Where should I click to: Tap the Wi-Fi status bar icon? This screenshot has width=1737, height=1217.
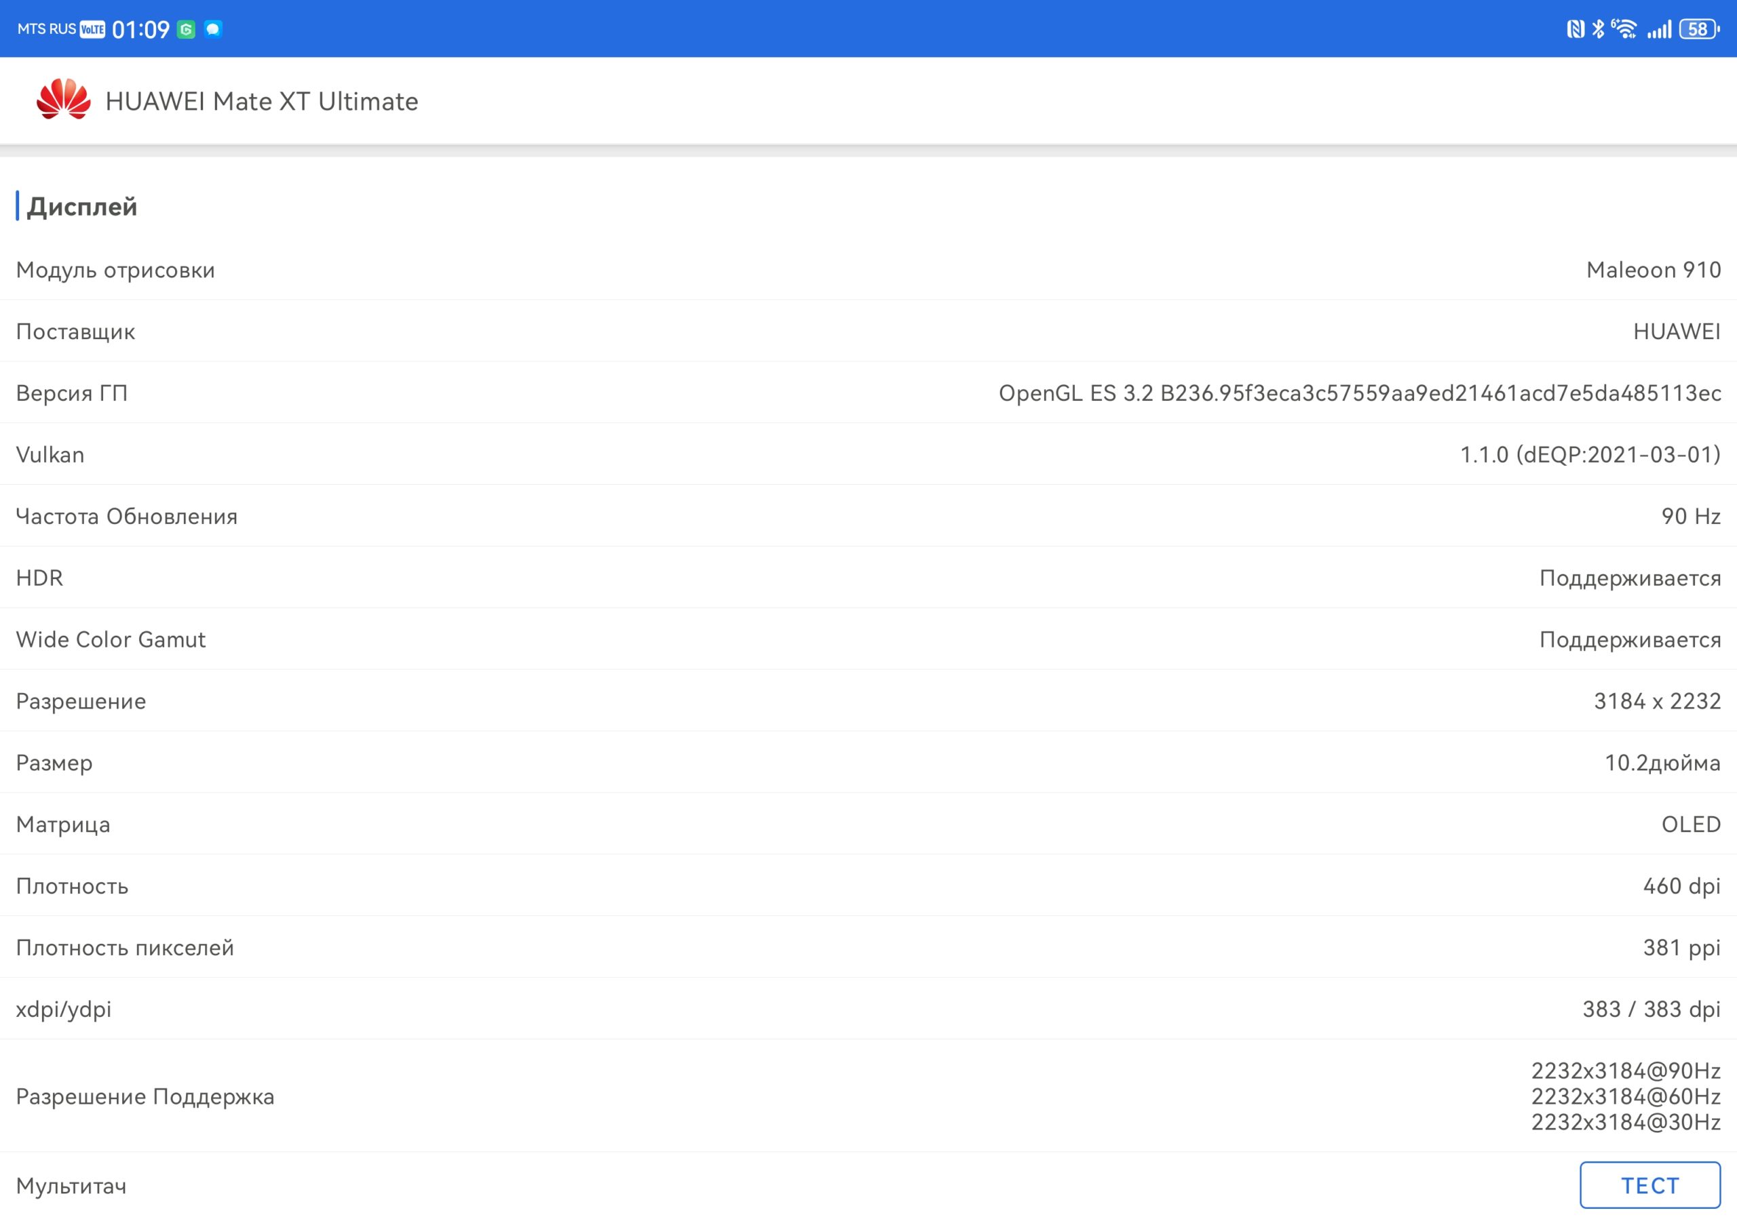(x=1624, y=28)
